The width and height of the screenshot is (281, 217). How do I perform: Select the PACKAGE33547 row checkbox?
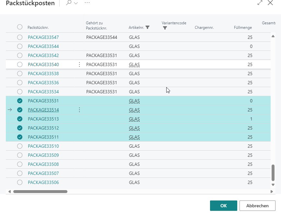20,37
